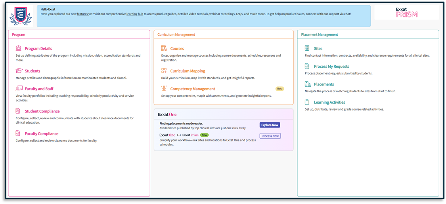Screen dimensions: 446x204
Task: Click the Learning Activities clipboard icon
Action: tap(307, 102)
